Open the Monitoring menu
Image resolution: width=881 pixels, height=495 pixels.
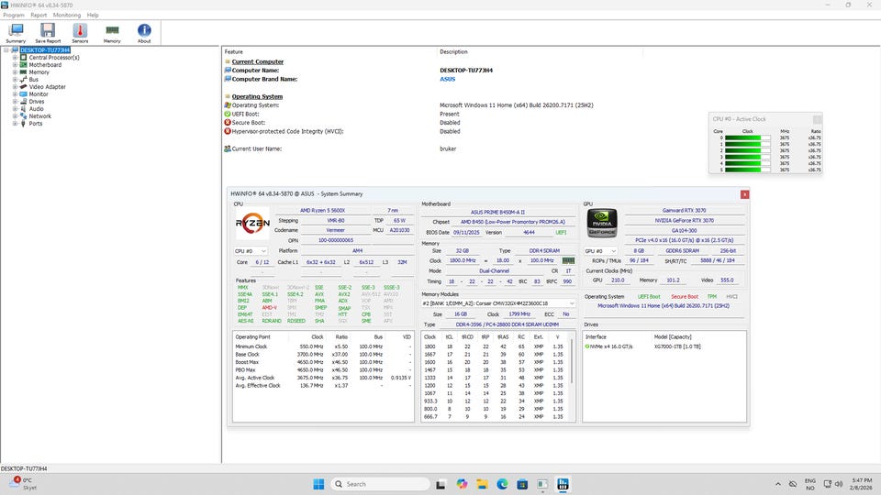66,16
